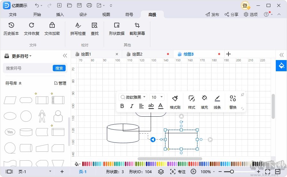Enter full screen mode icon
Viewport: 287px width, 177px height.
tap(267, 172)
